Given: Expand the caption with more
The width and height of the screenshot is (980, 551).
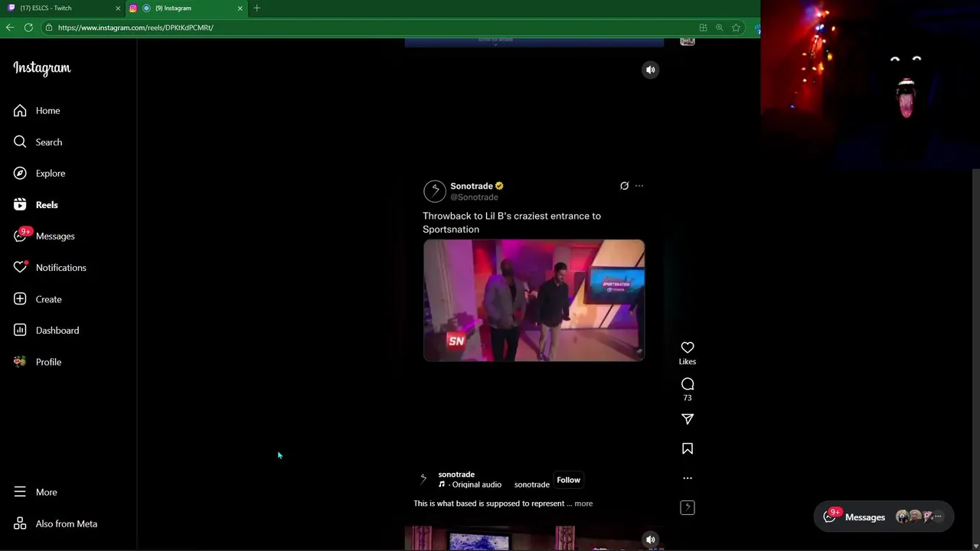Looking at the screenshot, I should click(583, 504).
